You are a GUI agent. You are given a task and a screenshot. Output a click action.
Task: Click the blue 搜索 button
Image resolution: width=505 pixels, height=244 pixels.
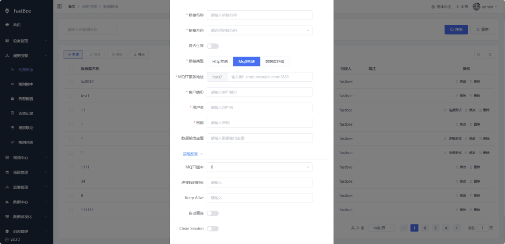pos(456,29)
